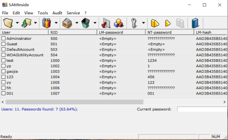Click the colored cubes hash generator icon

[119, 23]
